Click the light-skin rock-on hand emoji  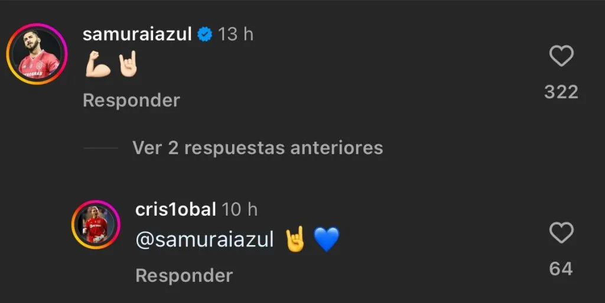[128, 64]
